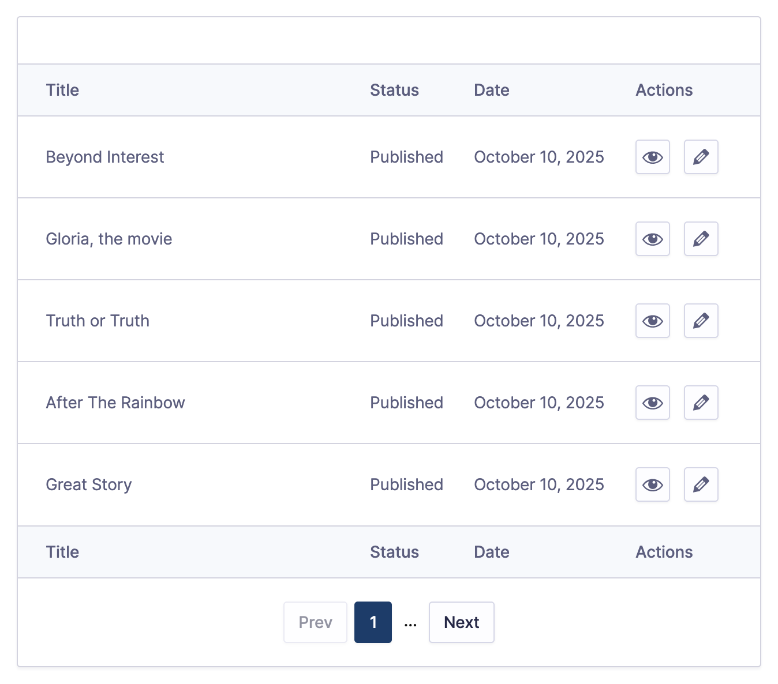Preview Truth or Truth via eye icon
Screen dimensions: 778x684
(652, 321)
